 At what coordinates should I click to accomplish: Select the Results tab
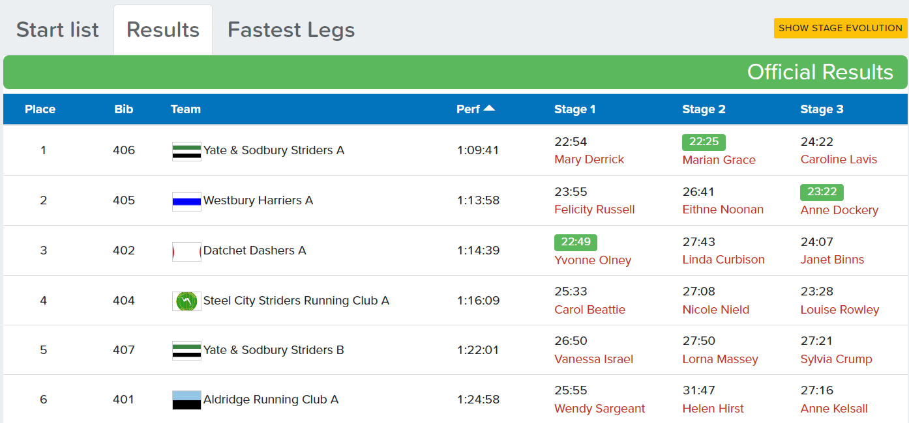tap(162, 29)
